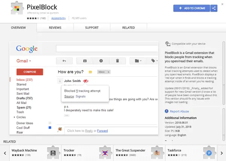Select Spam (21) in sidebar

[x=24, y=107]
